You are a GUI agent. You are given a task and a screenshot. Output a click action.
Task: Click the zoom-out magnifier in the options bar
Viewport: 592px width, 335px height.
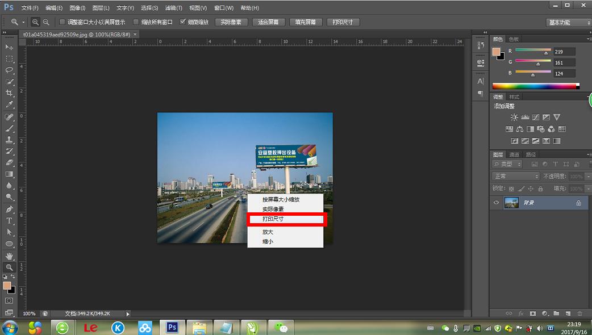[x=46, y=22]
